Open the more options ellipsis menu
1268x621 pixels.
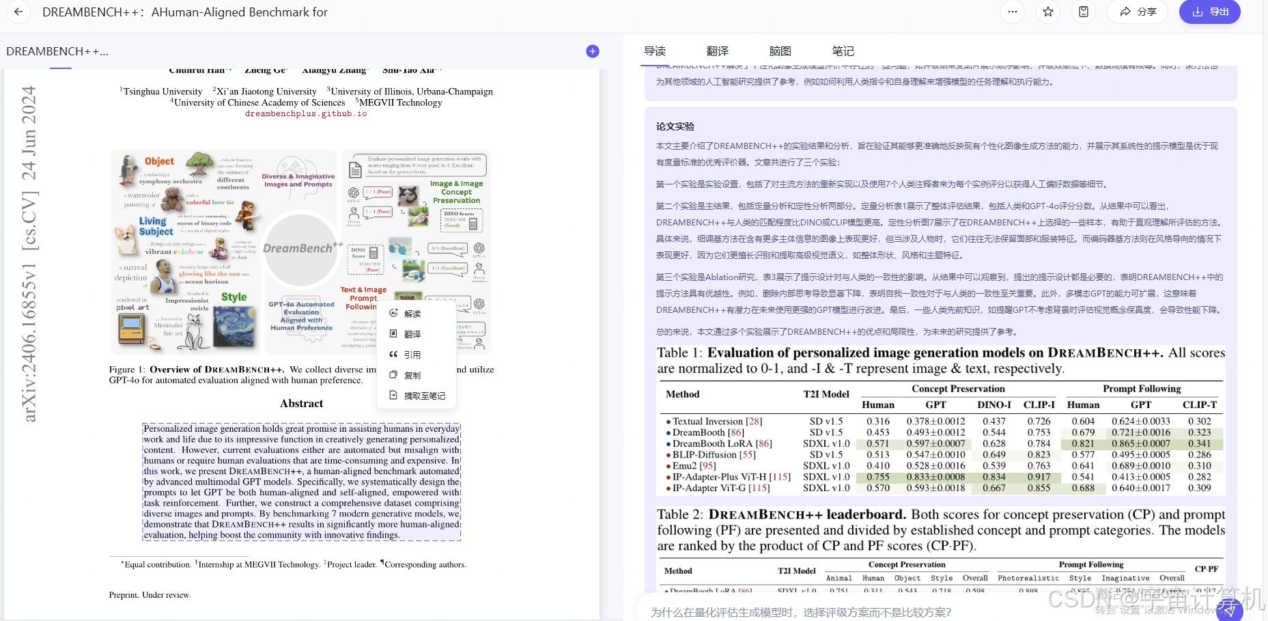point(1012,12)
